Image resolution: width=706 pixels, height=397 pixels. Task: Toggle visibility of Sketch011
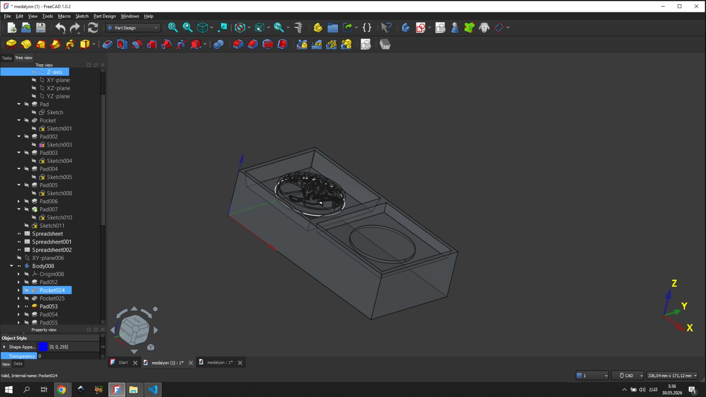[x=26, y=226]
